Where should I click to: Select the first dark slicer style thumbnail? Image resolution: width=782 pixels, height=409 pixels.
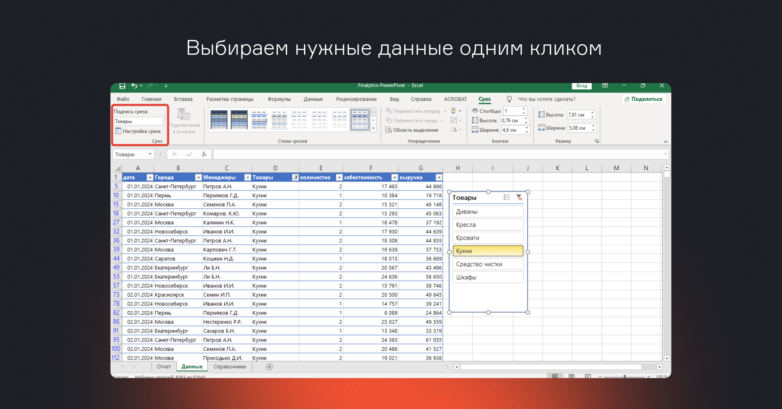pyautogui.click(x=219, y=120)
